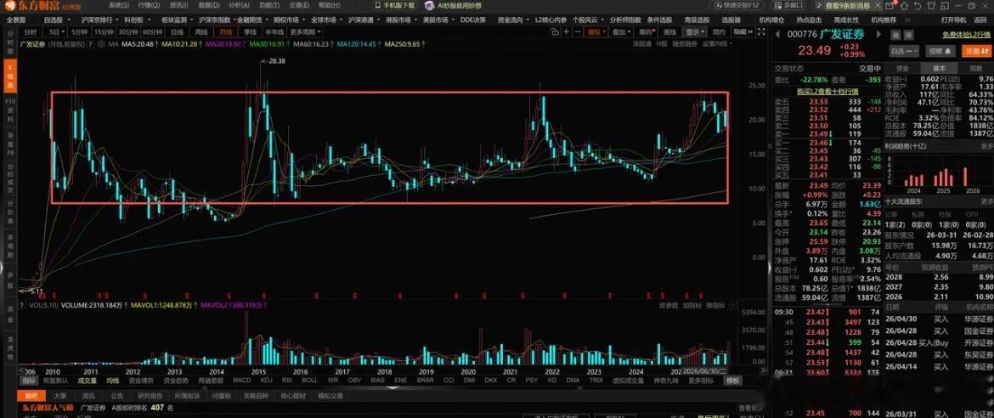Open 交易(E) menu

[300, 4]
